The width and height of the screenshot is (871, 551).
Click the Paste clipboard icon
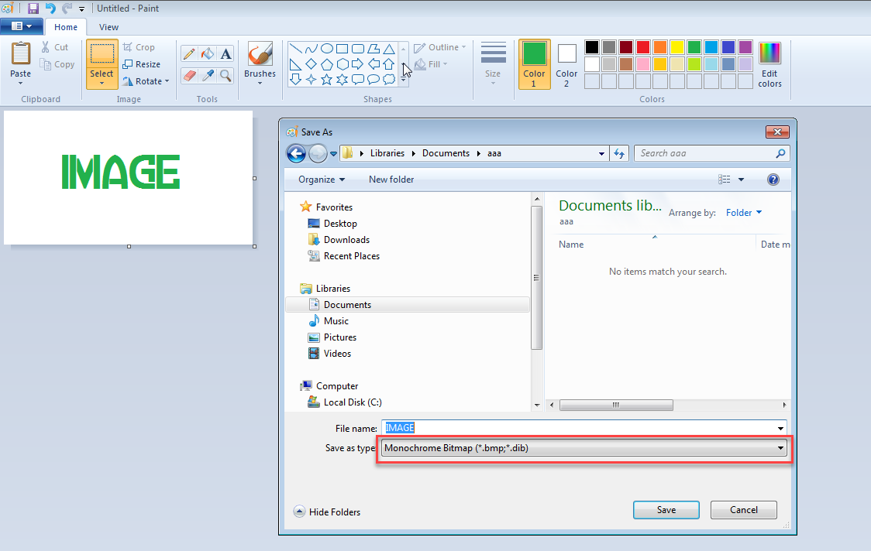pos(21,54)
